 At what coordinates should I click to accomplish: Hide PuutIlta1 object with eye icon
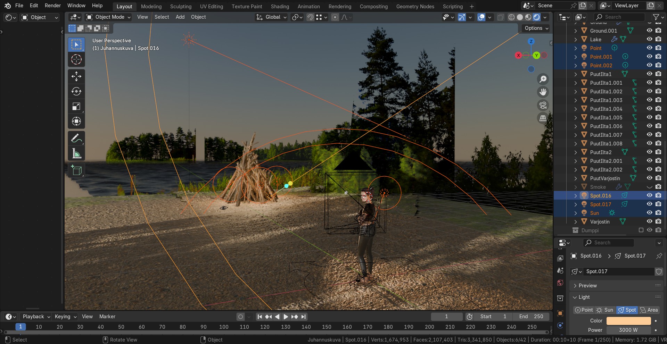[x=649, y=74]
